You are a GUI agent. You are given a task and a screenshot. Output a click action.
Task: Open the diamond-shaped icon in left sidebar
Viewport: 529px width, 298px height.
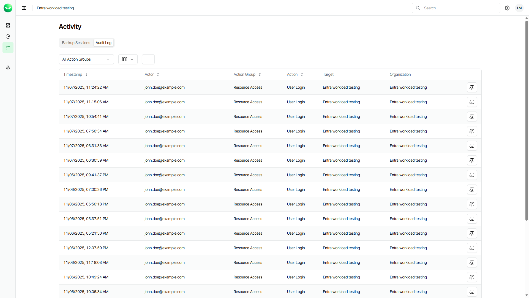tap(8, 67)
